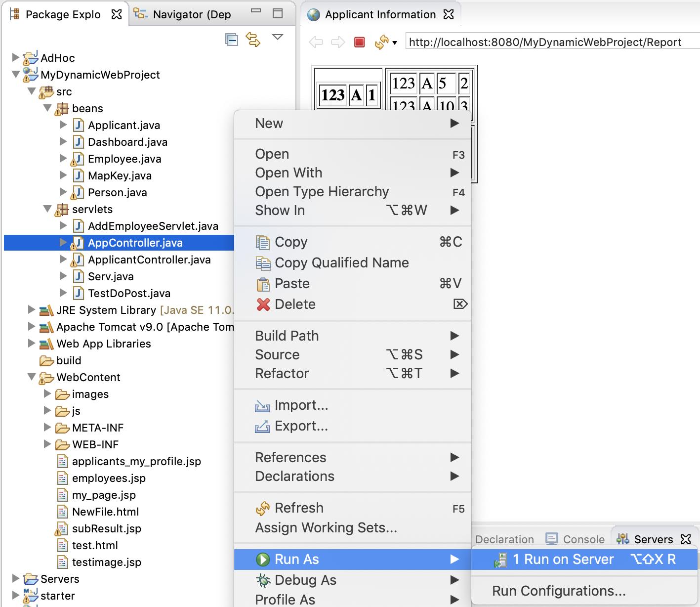Expand the JRE System Library node
This screenshot has width=700, height=607.
point(31,310)
